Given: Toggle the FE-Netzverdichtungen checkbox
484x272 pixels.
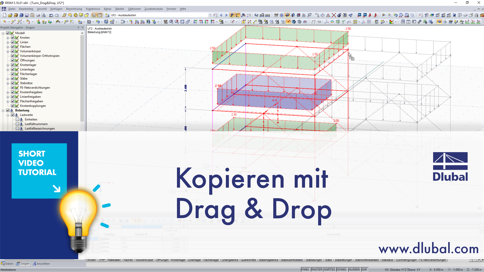Looking at the screenshot, I should click(13, 87).
